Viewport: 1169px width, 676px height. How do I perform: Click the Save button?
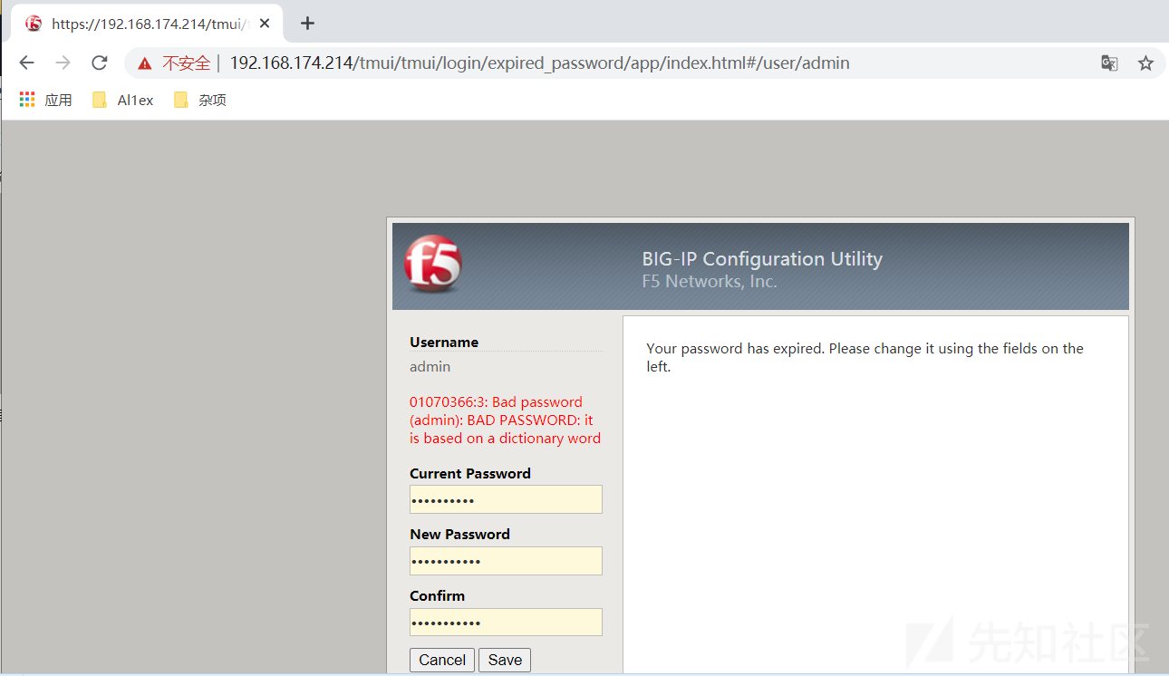(x=505, y=660)
